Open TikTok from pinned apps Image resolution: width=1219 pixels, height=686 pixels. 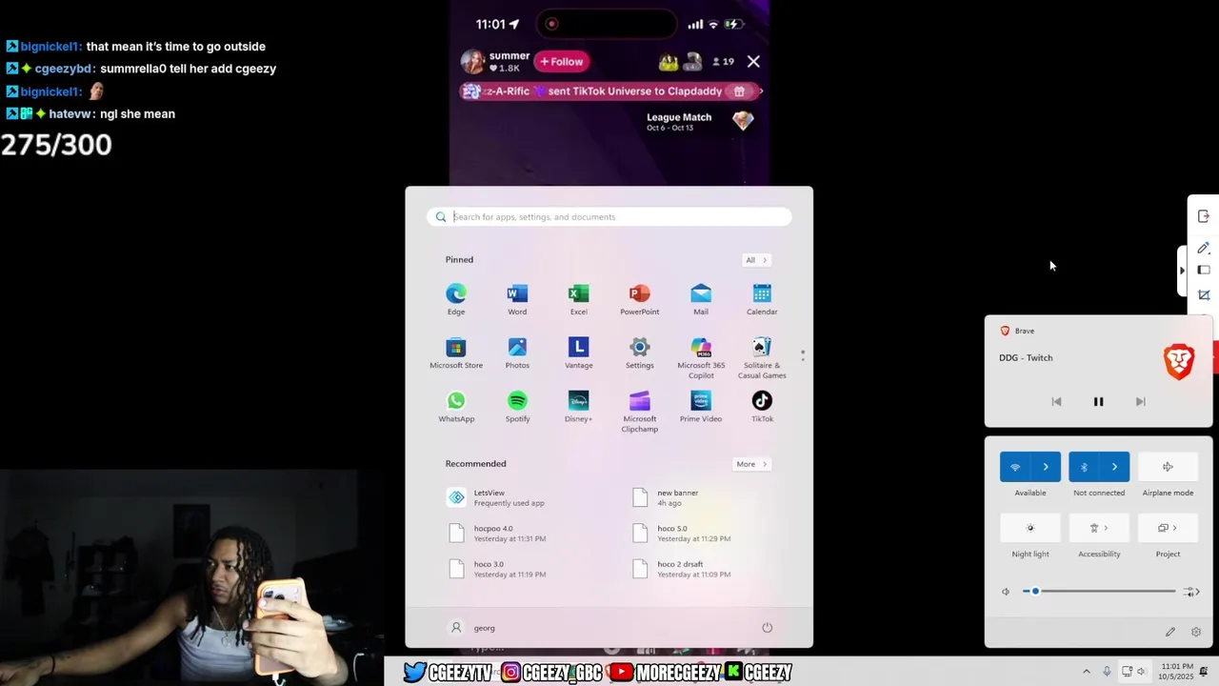click(x=762, y=406)
